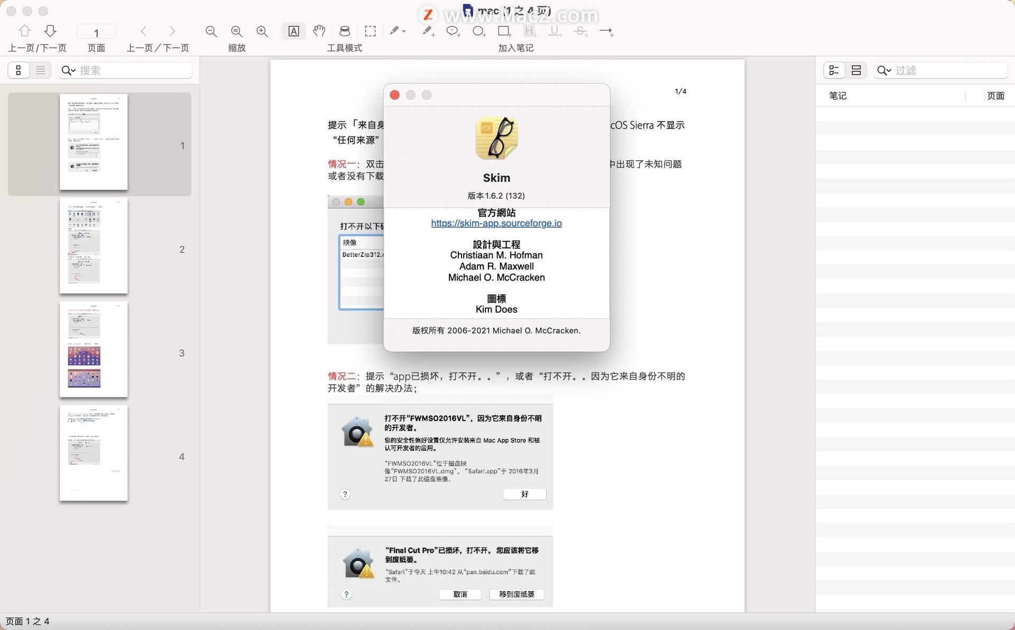Navigate forward with right chevron
The height and width of the screenshot is (630, 1015).
point(172,31)
